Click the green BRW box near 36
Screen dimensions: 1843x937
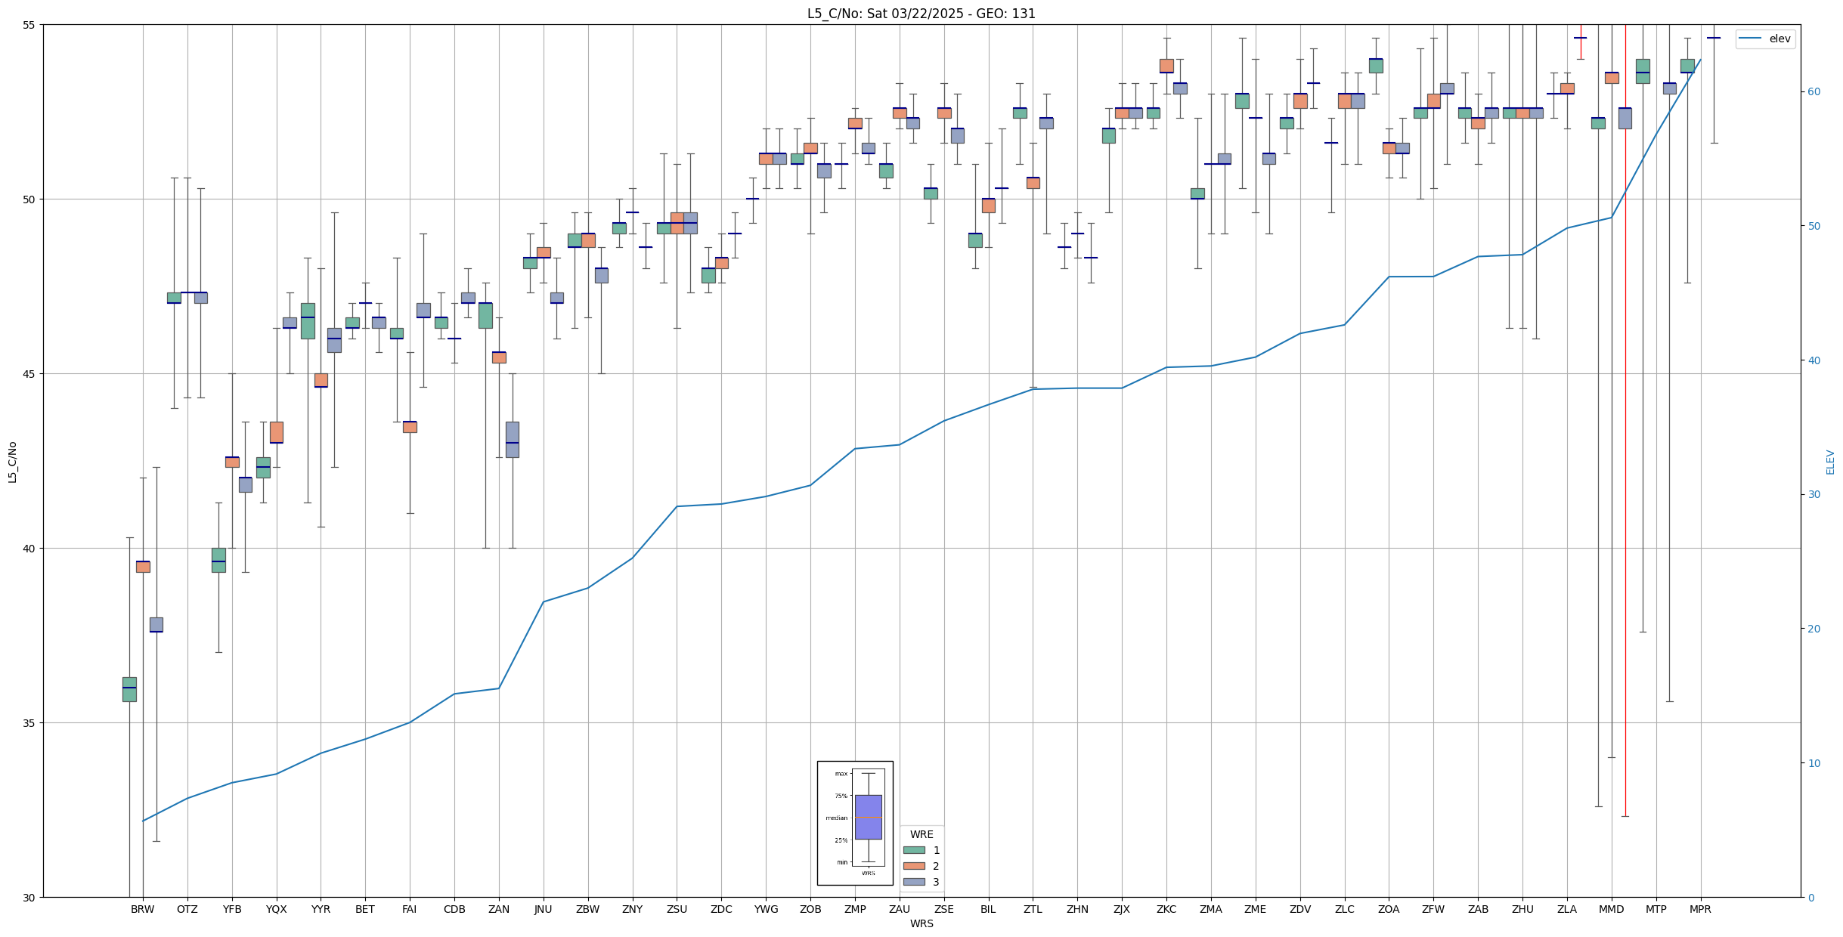[129, 689]
